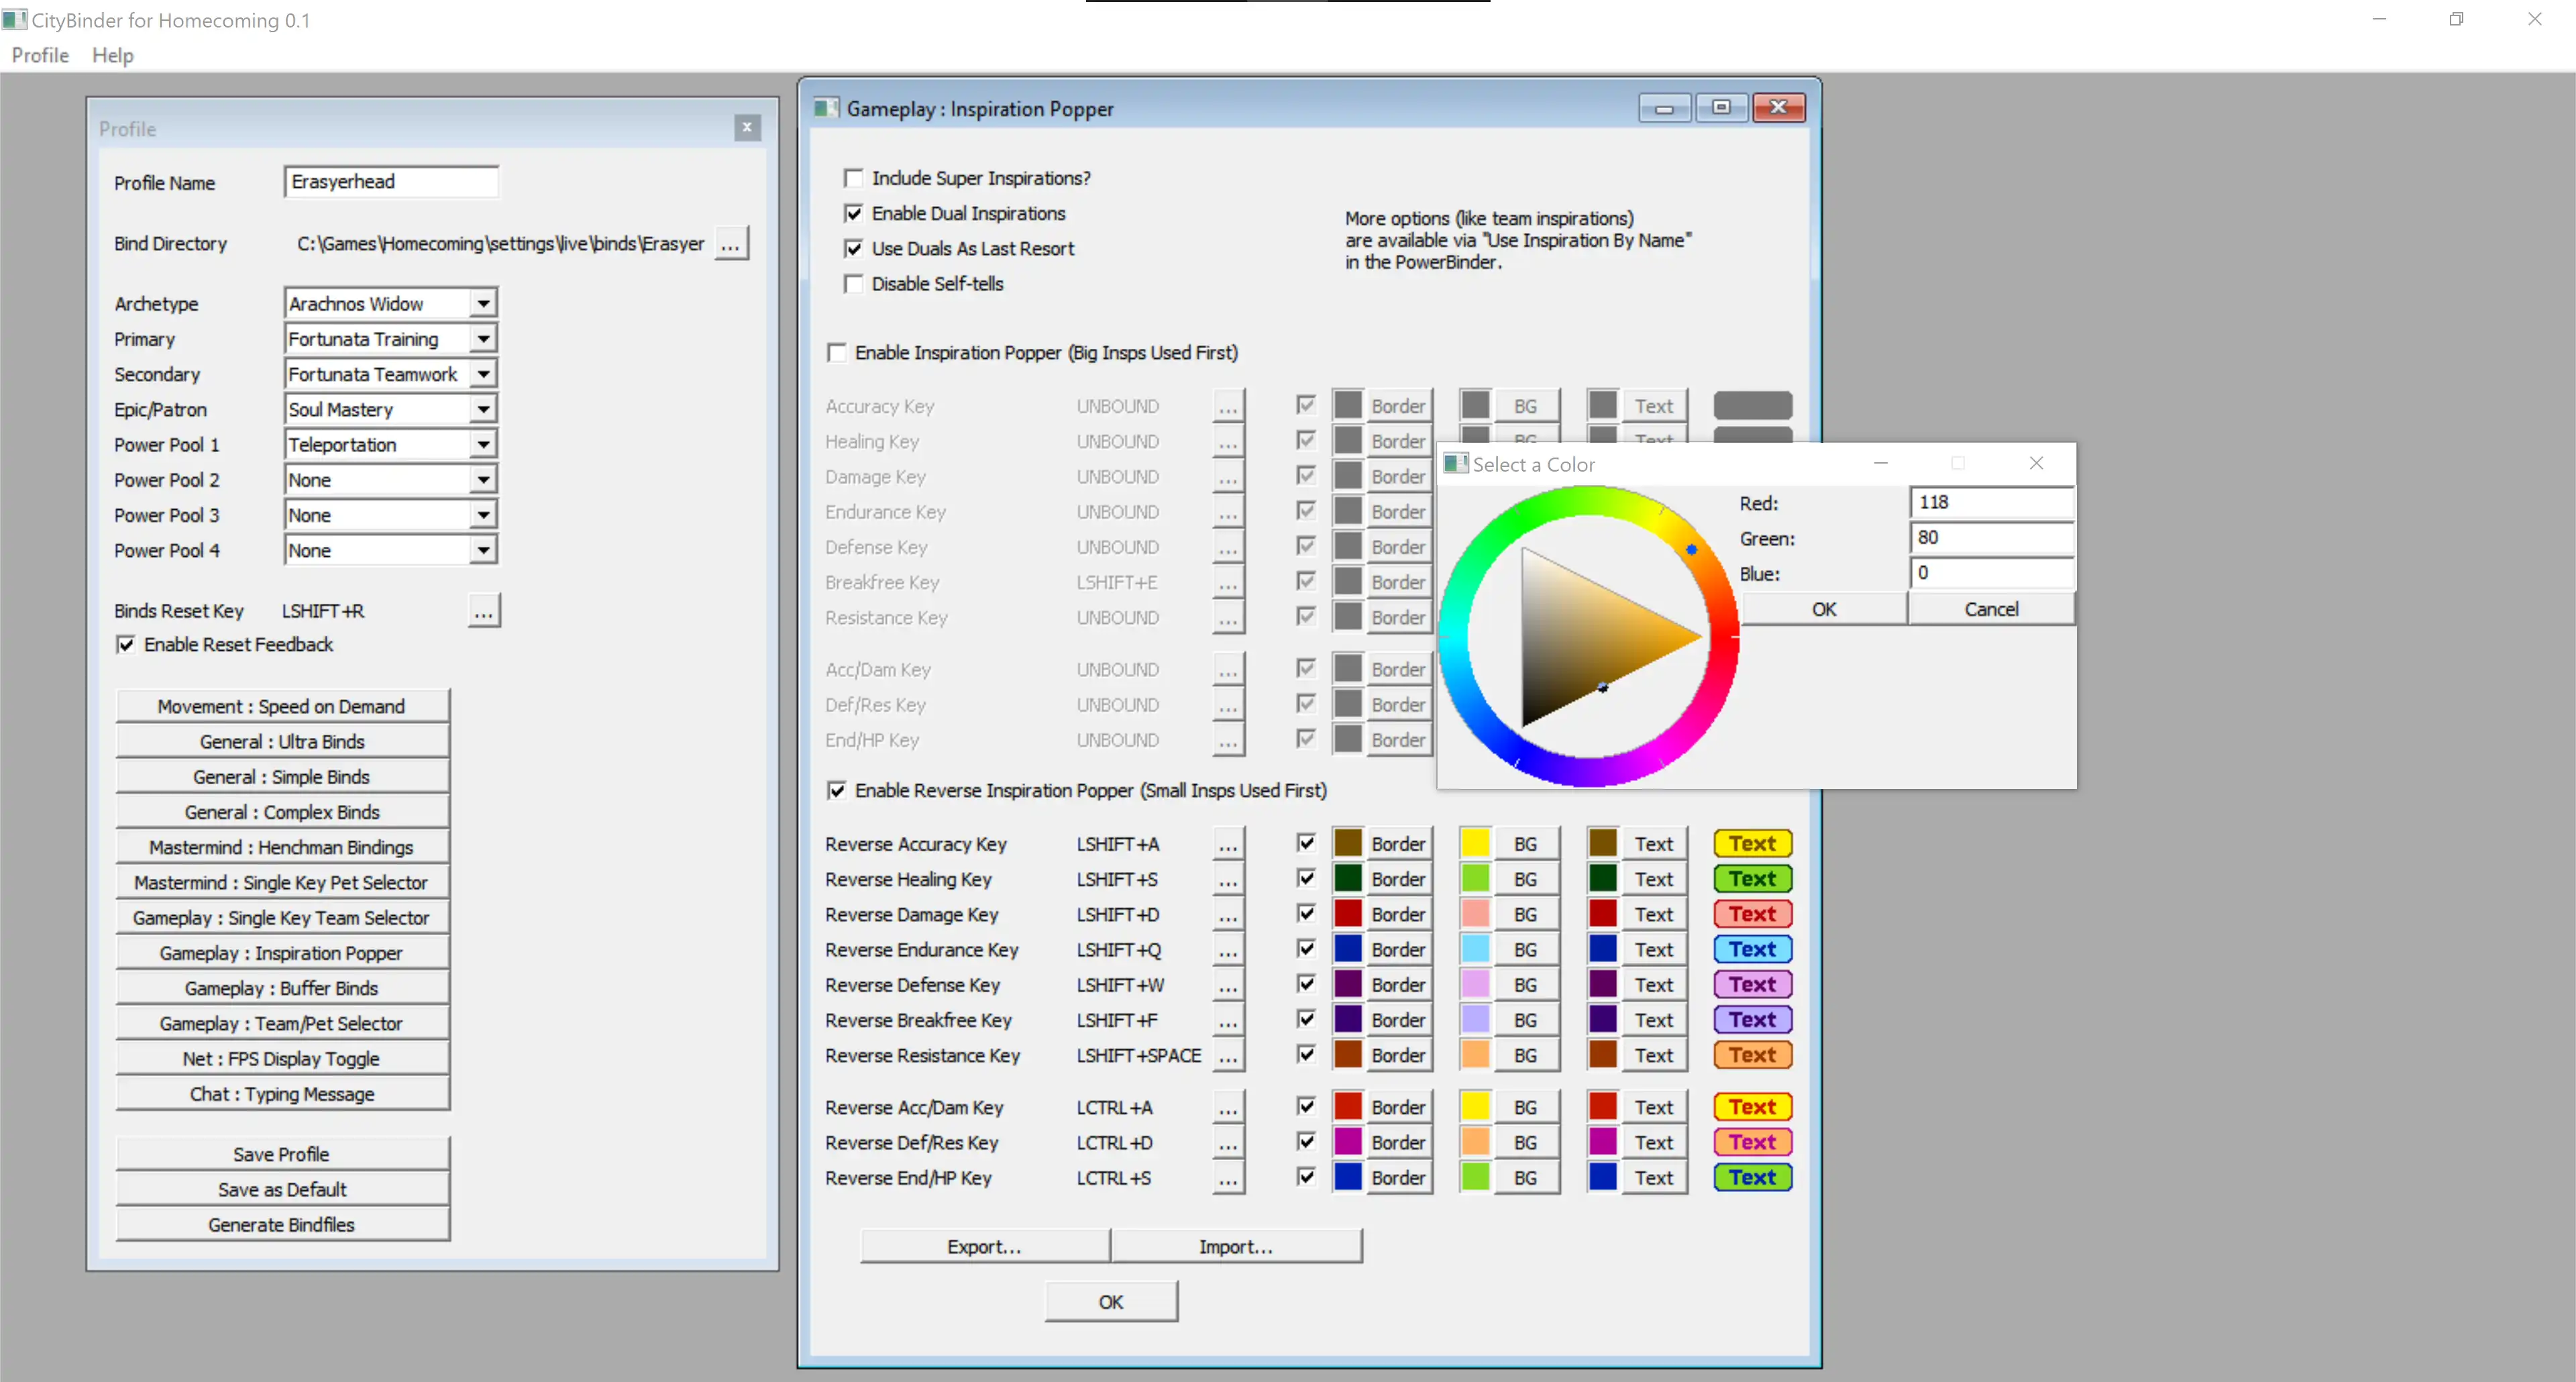Click the Gameplay : Buffer Binds button

pos(281,988)
